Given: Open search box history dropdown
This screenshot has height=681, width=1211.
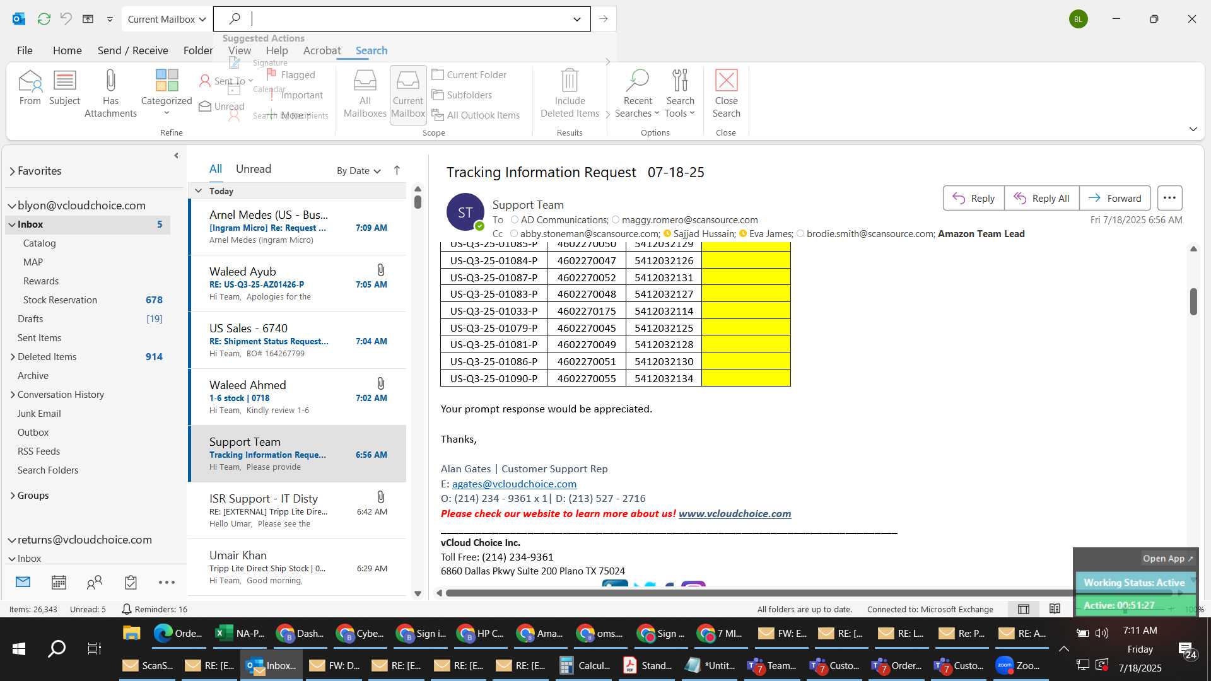Looking at the screenshot, I should 576,19.
